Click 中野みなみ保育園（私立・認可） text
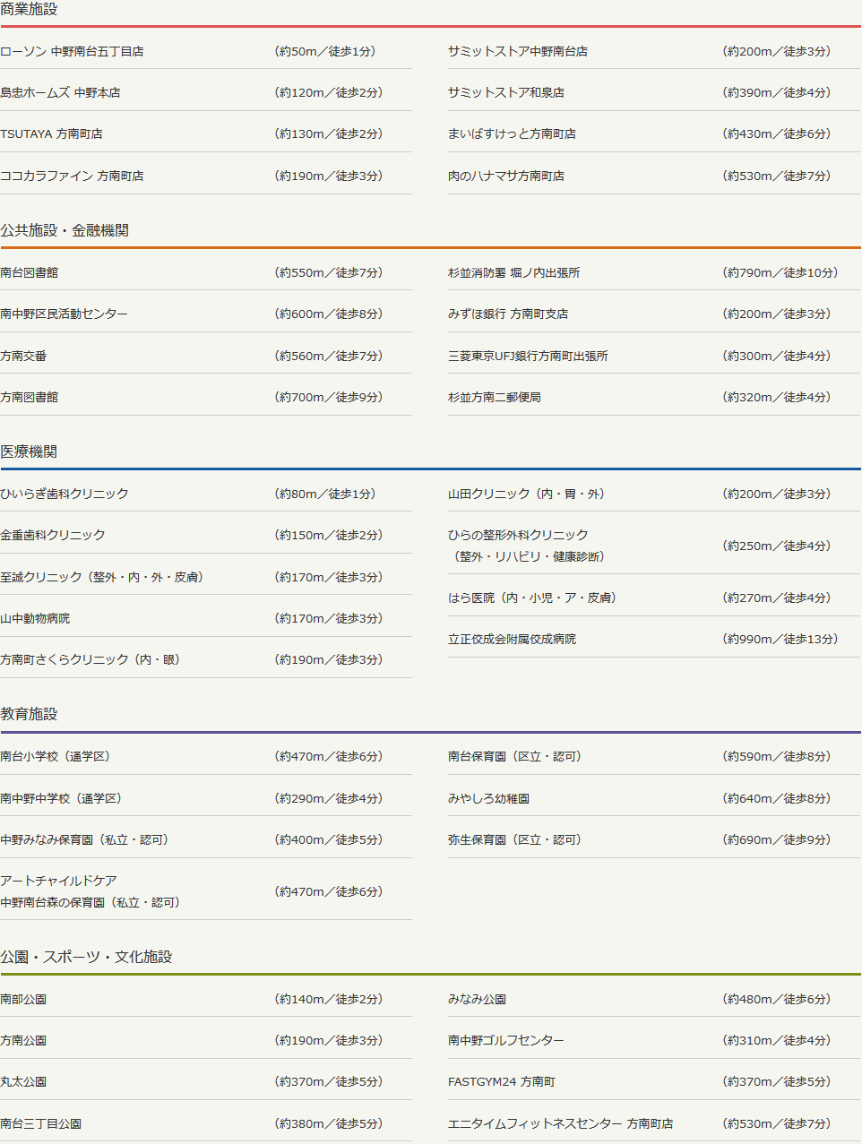 point(84,839)
